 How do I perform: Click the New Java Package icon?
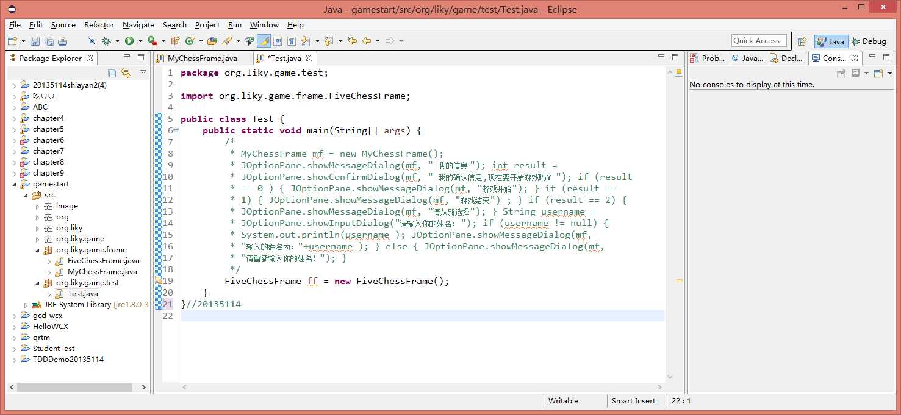click(175, 41)
